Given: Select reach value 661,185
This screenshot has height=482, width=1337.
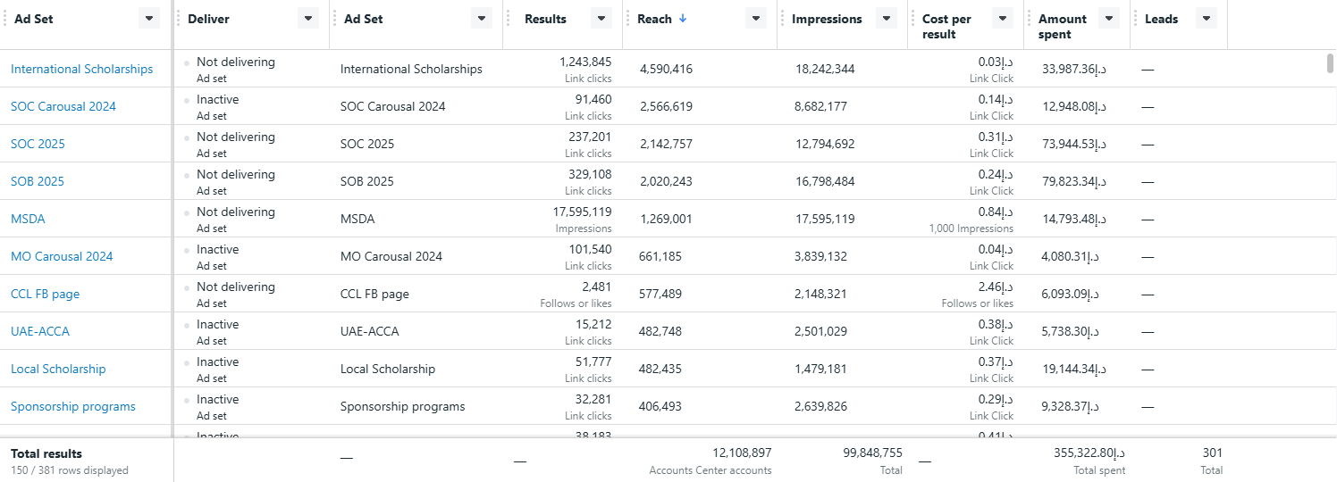Looking at the screenshot, I should click(660, 256).
